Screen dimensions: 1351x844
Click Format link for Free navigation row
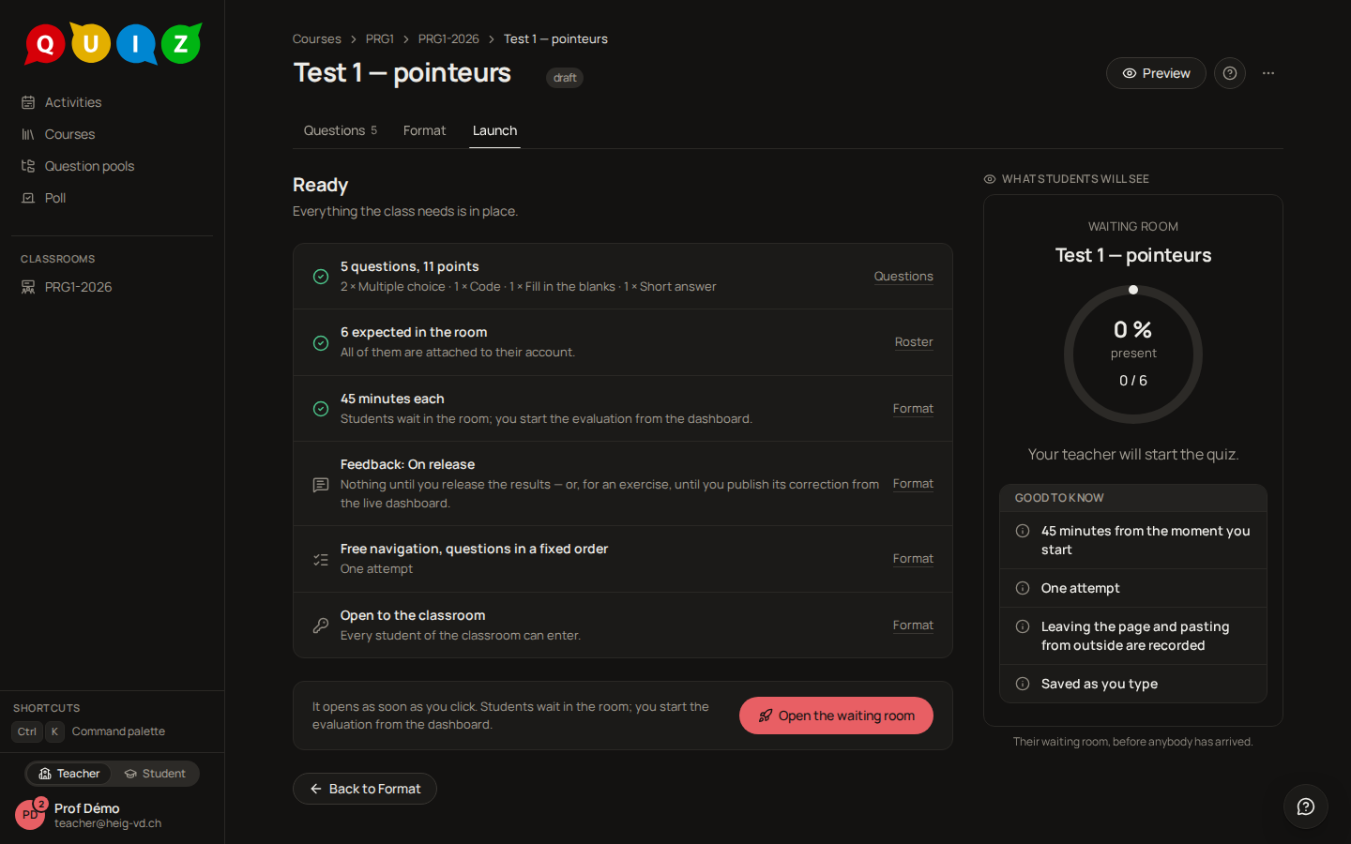913,559
